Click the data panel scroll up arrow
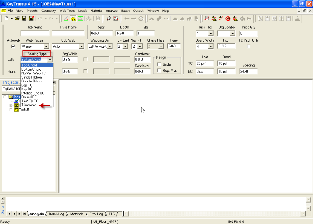The height and width of the screenshot is (224, 313). click(x=308, y=200)
